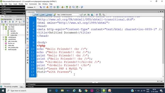Click the Refresh icon in Files panel
This screenshot has width=165, height=93.
point(5,22)
